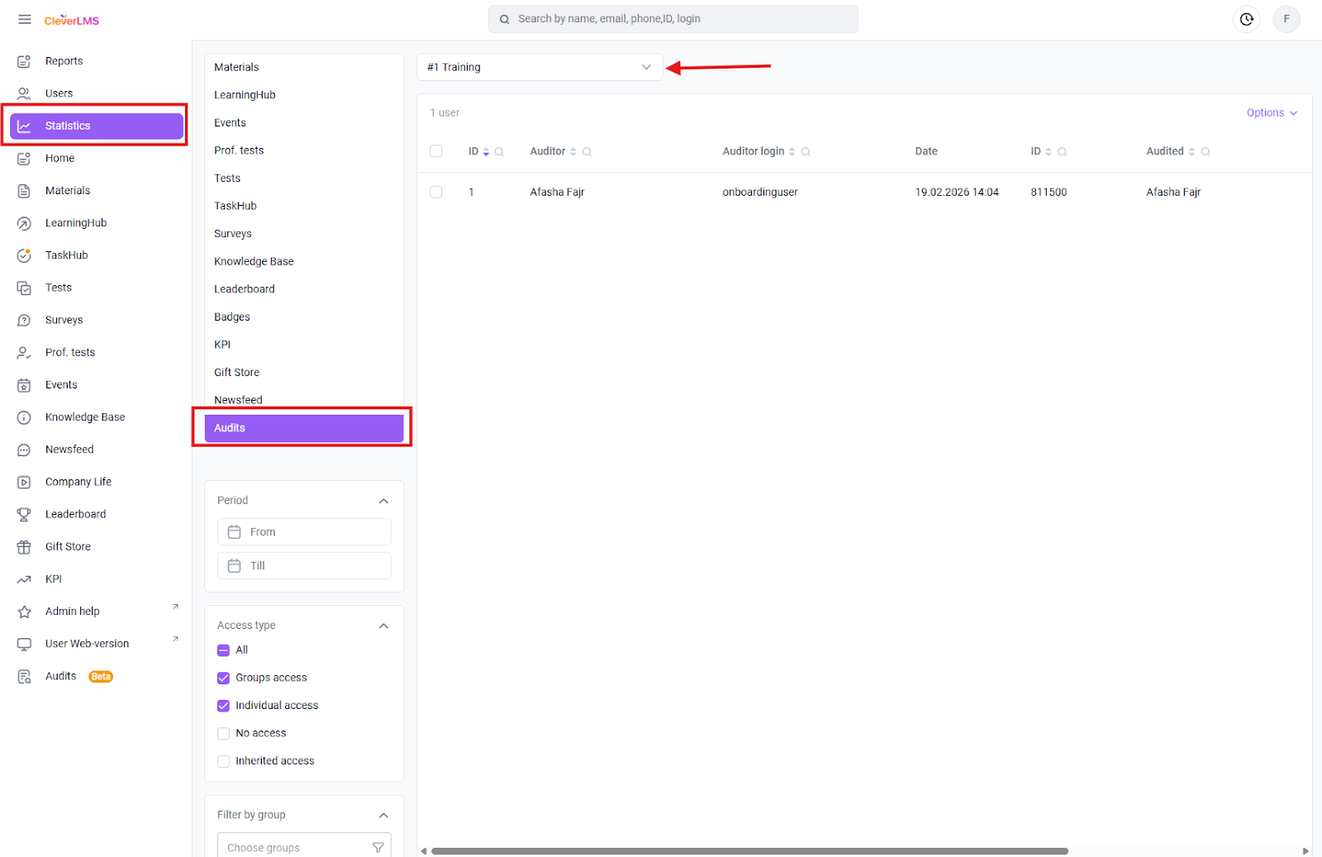Click the user avatar F icon

click(1286, 19)
